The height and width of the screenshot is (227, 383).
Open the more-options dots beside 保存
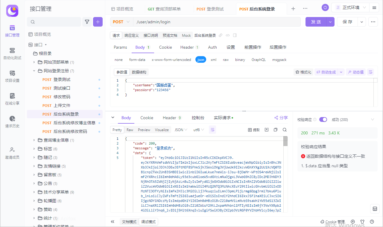[x=373, y=22]
